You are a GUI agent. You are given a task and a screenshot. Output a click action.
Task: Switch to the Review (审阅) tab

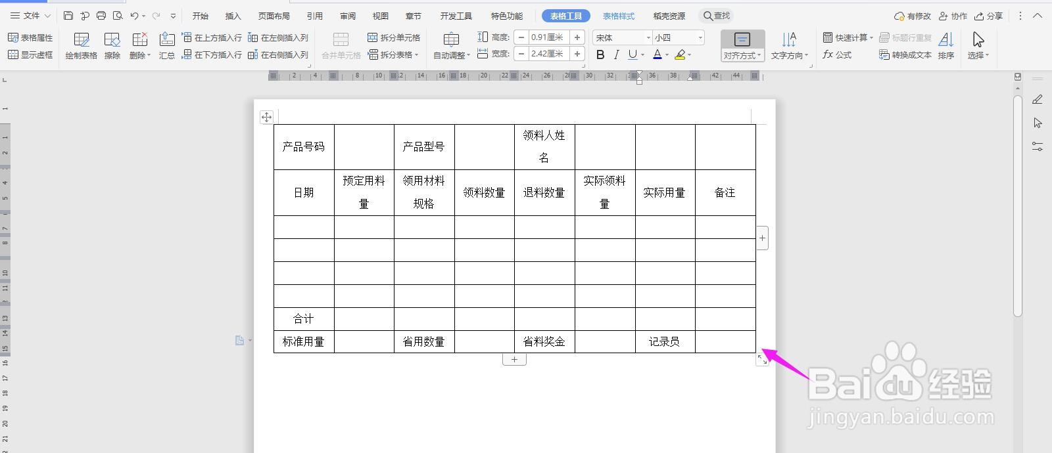coord(348,16)
